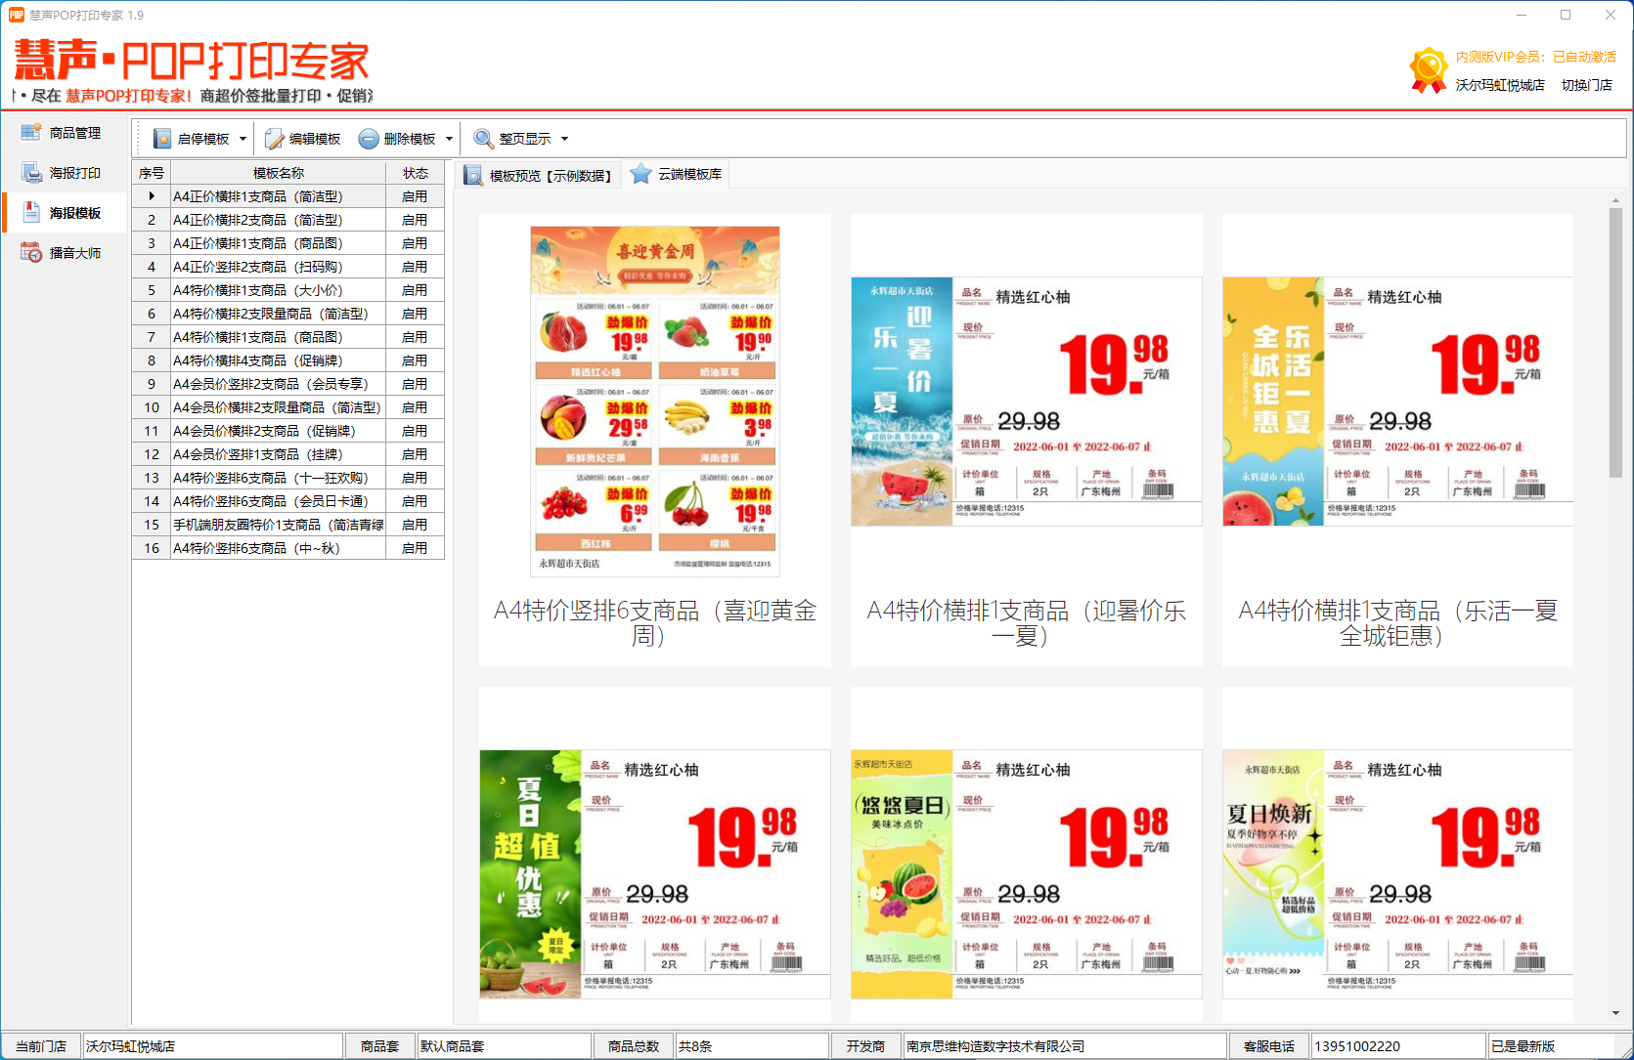
Task: Open 播音大师 from the sidebar
Action: click(29, 251)
